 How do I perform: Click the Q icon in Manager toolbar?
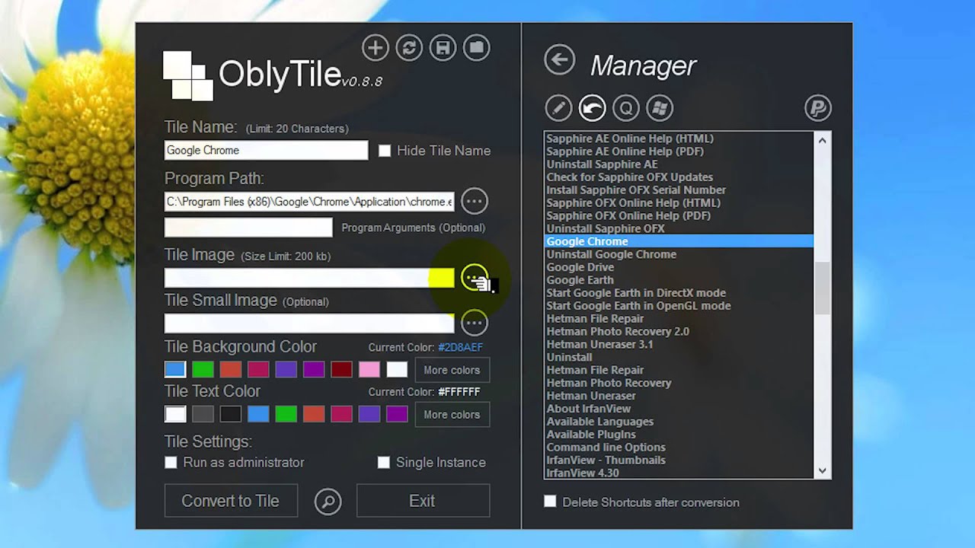[626, 108]
